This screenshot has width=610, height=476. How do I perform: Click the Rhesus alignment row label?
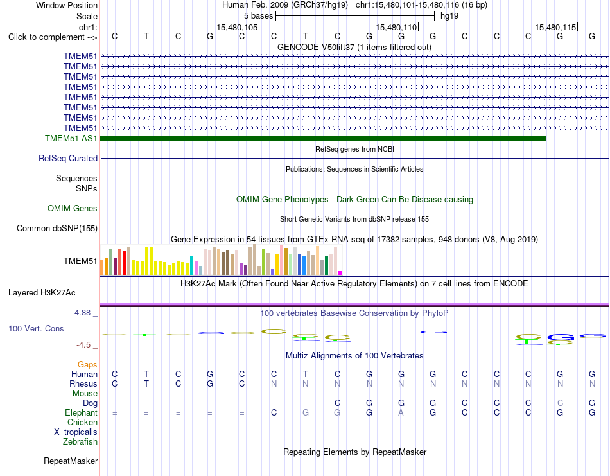[83, 383]
